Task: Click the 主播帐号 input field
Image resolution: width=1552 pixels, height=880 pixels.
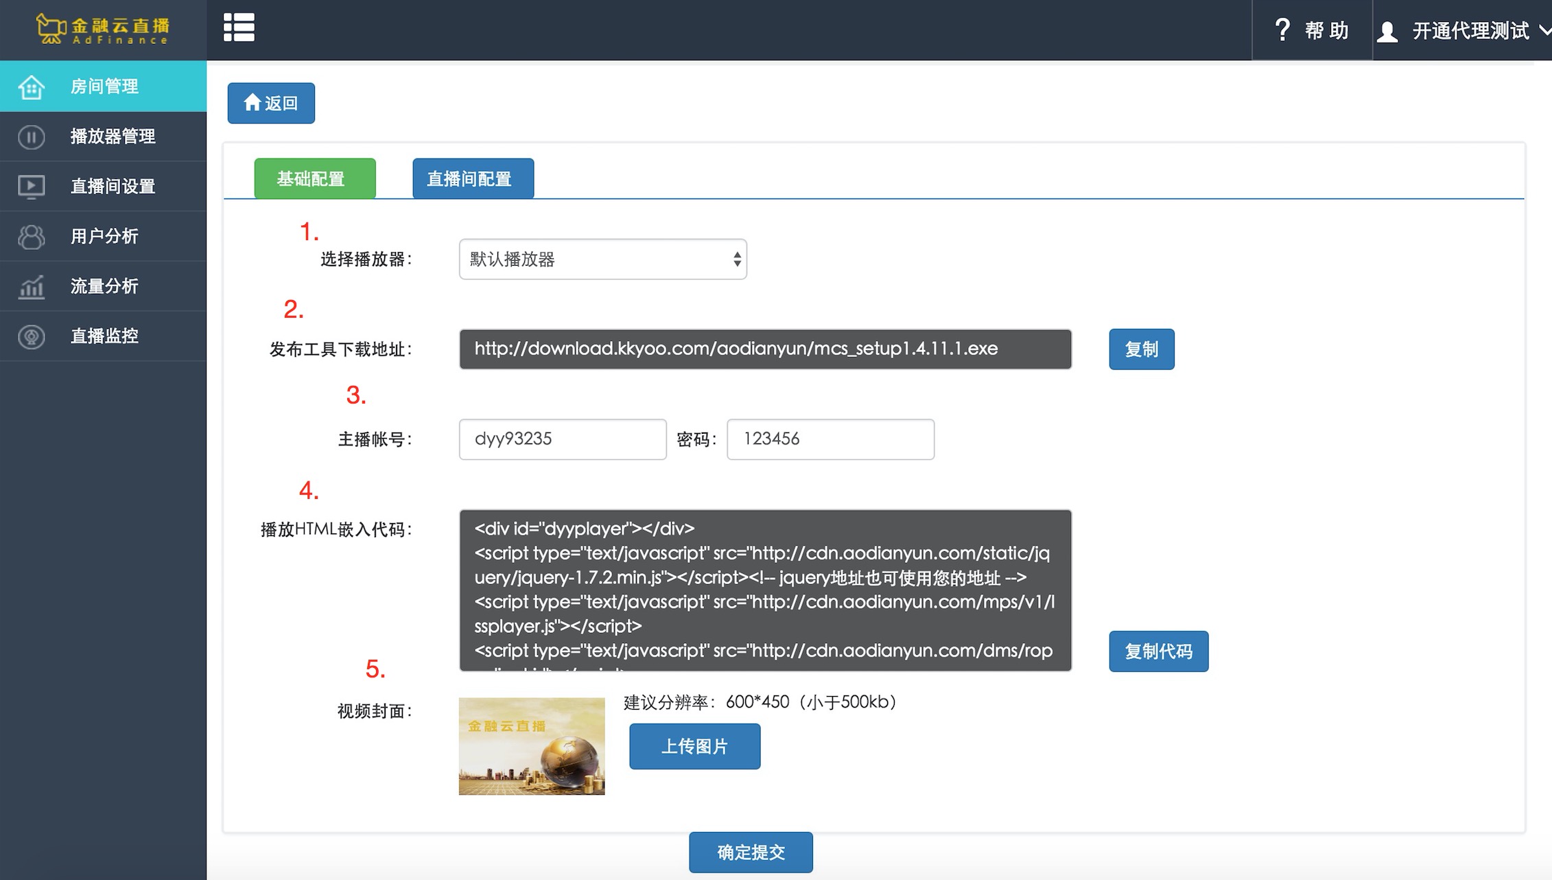Action: [563, 439]
